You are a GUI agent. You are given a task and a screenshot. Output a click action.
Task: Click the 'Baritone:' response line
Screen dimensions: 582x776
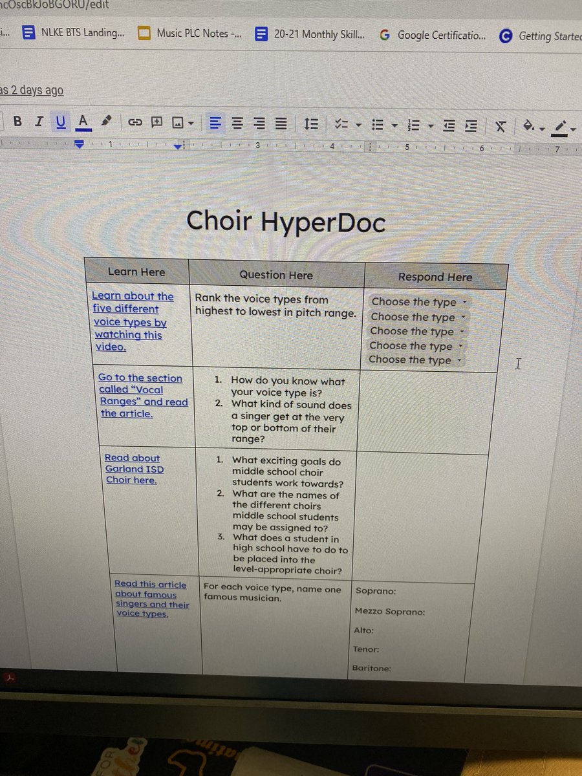click(x=372, y=669)
